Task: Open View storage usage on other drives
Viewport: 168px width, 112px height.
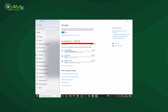Action: [x=70, y=74]
